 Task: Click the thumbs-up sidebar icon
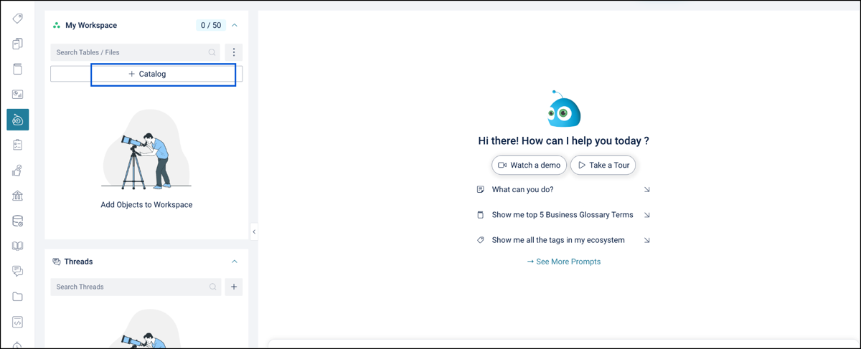click(x=18, y=171)
